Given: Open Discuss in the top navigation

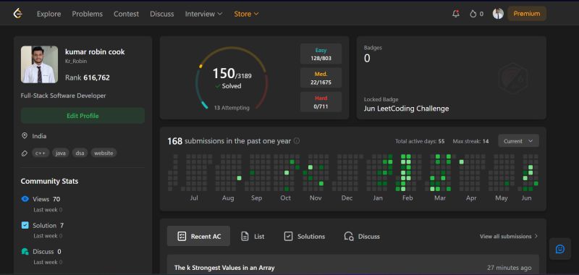Looking at the screenshot, I should click(x=161, y=14).
